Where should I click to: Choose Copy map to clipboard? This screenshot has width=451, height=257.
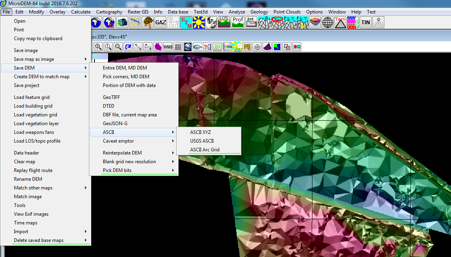click(x=46, y=39)
